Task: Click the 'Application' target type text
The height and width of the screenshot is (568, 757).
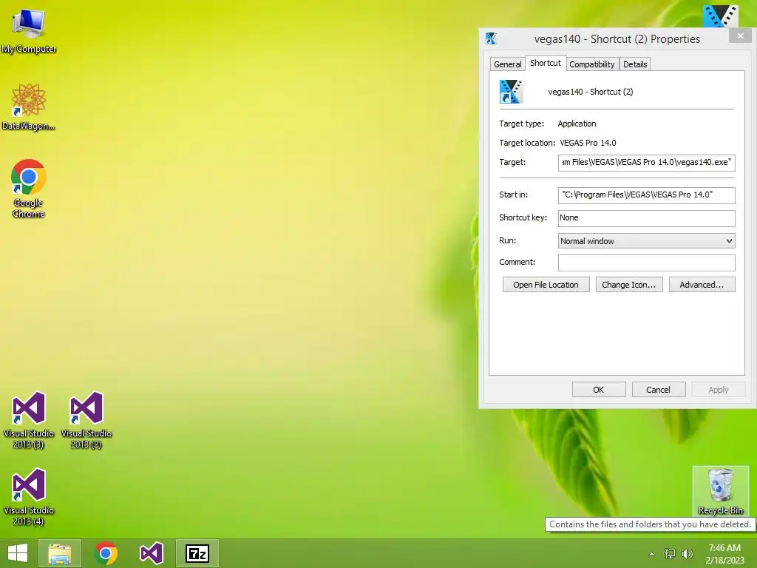Action: click(577, 124)
